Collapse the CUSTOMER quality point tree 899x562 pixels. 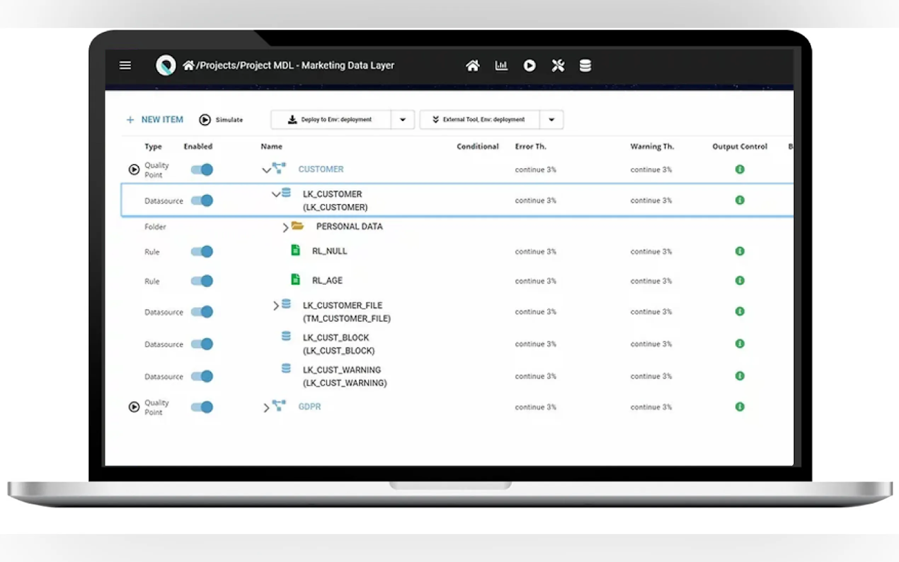[x=266, y=170]
